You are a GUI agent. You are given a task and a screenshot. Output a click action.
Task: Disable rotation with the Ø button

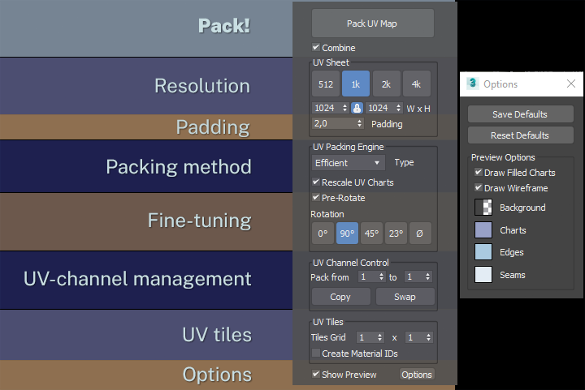pos(420,234)
